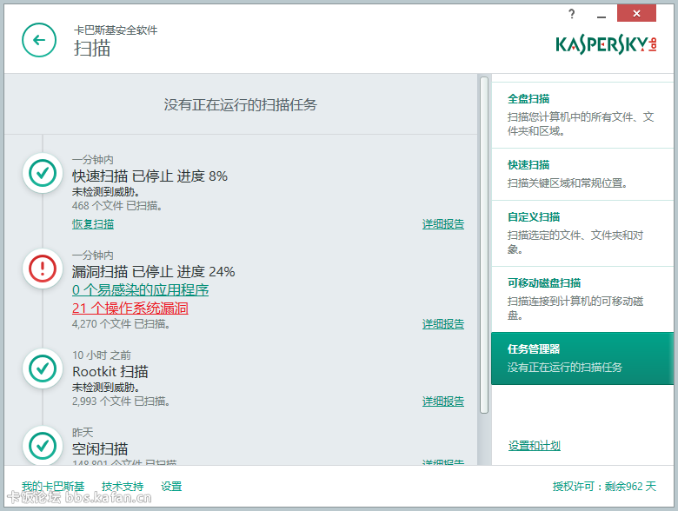
Task: Open 详细报告 for Rootkit 扫描
Action: pyautogui.click(x=443, y=401)
